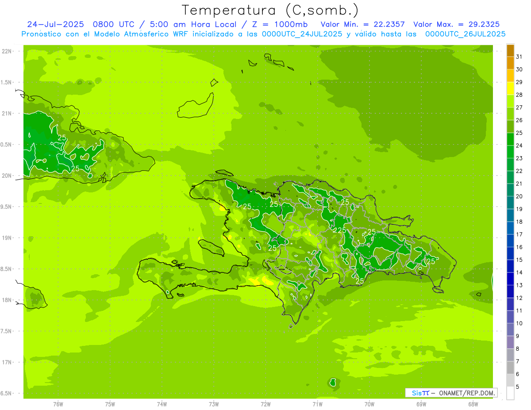531x410 pixels.
Task: Pick the color scale swatch between 29 and 30
Action: (x=510, y=76)
